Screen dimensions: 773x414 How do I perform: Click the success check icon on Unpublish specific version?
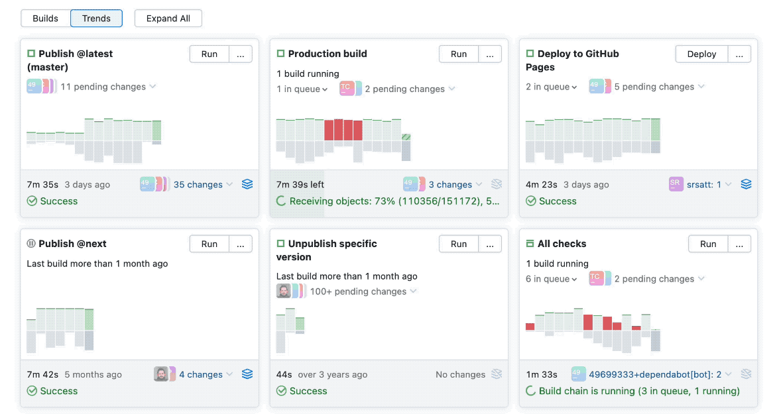coord(282,391)
